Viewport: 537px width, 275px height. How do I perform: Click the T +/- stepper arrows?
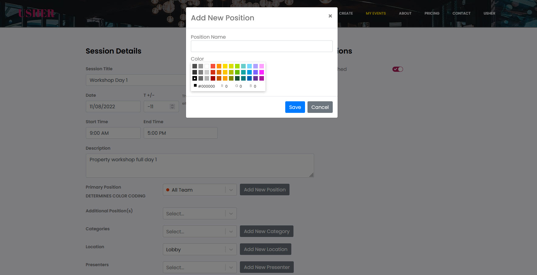[x=172, y=106]
